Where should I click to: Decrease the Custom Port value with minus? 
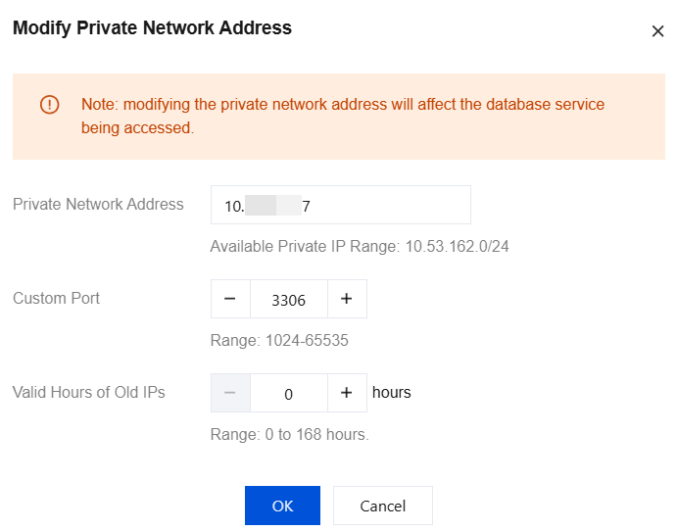(230, 300)
